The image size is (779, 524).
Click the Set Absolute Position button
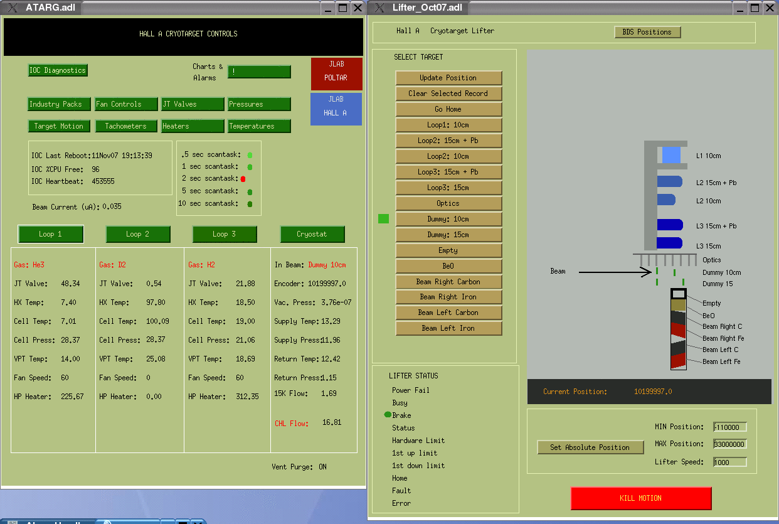(x=590, y=447)
